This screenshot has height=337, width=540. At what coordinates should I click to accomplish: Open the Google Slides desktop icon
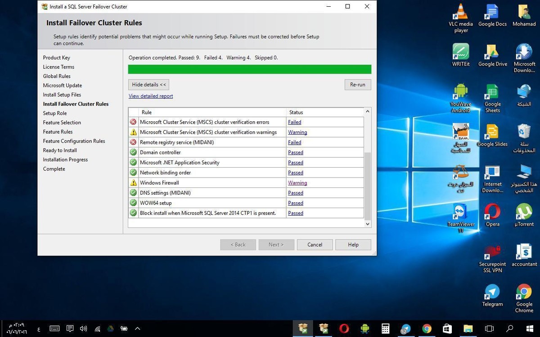click(492, 135)
